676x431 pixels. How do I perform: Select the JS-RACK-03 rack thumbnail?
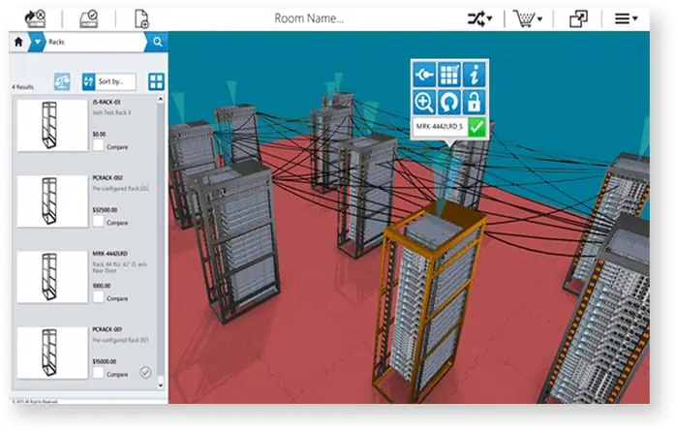52,125
